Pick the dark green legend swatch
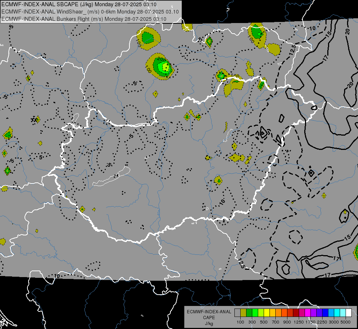Viewport: 358px width, 329px height. coord(249,313)
